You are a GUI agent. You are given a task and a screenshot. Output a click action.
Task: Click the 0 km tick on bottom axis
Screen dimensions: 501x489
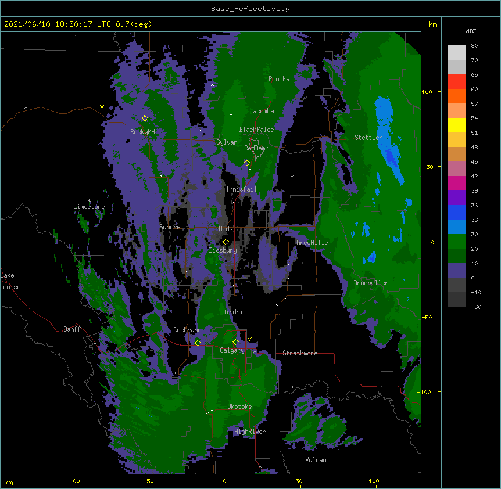click(224, 481)
